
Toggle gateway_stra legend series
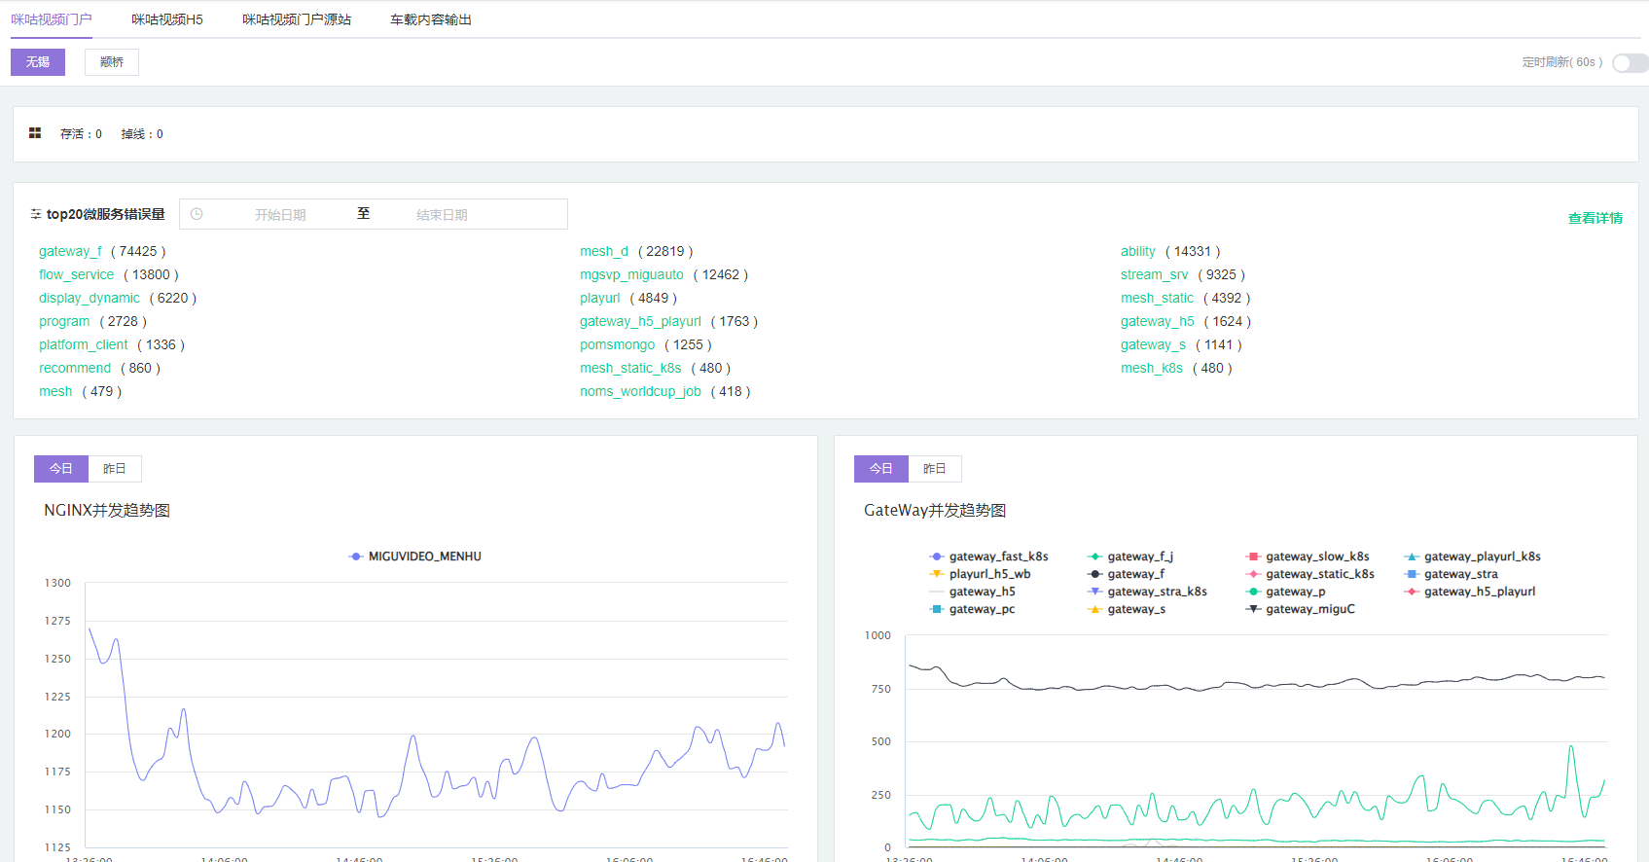[1452, 574]
